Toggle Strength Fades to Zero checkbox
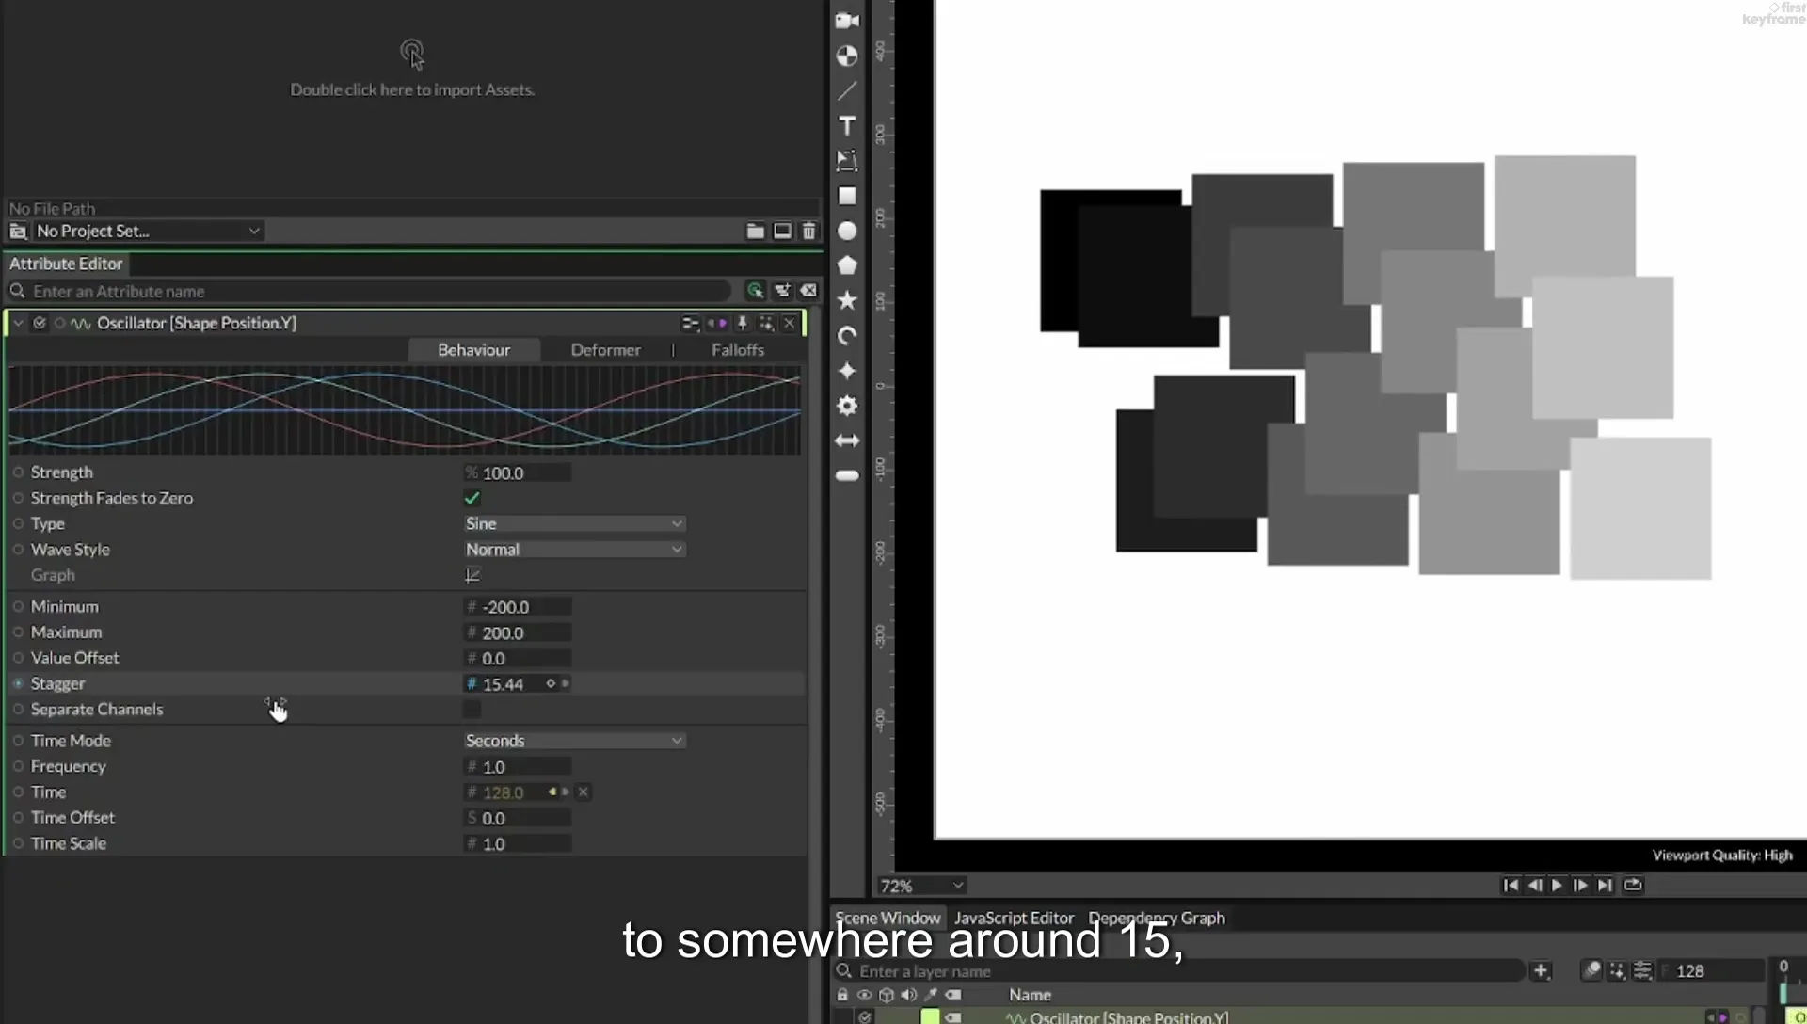 (x=472, y=498)
